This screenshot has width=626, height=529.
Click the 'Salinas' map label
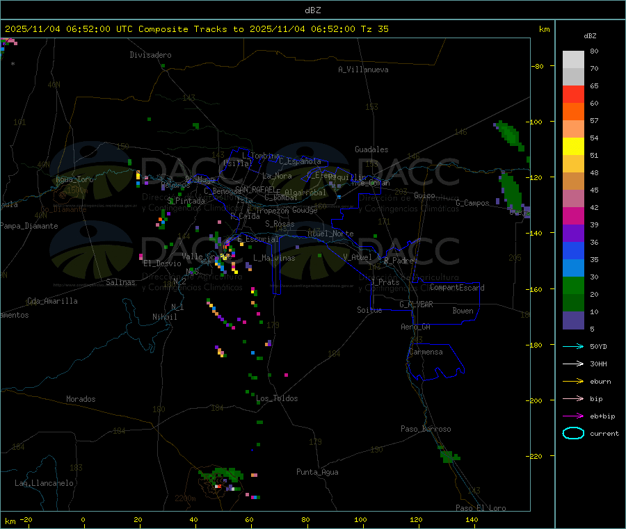click(x=120, y=282)
